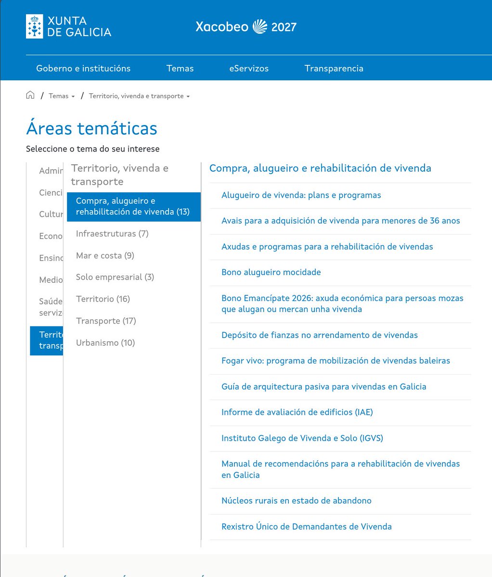Select Compra, alugueiro e rehabilitación de vivenda (13)
Viewport: 492px width, 577px height.
point(133,207)
